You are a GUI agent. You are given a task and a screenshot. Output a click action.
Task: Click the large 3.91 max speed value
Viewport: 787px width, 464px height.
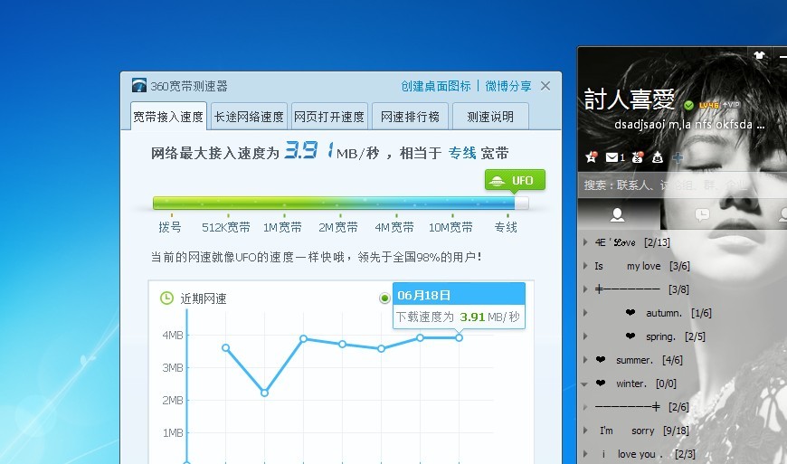click(309, 150)
